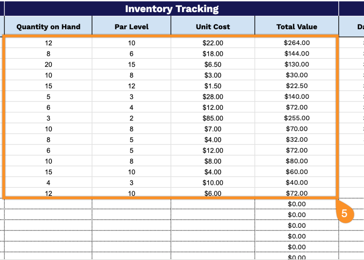The width and height of the screenshot is (364, 260).
Task: Click the Par Level cell showing 2
Action: (x=132, y=118)
